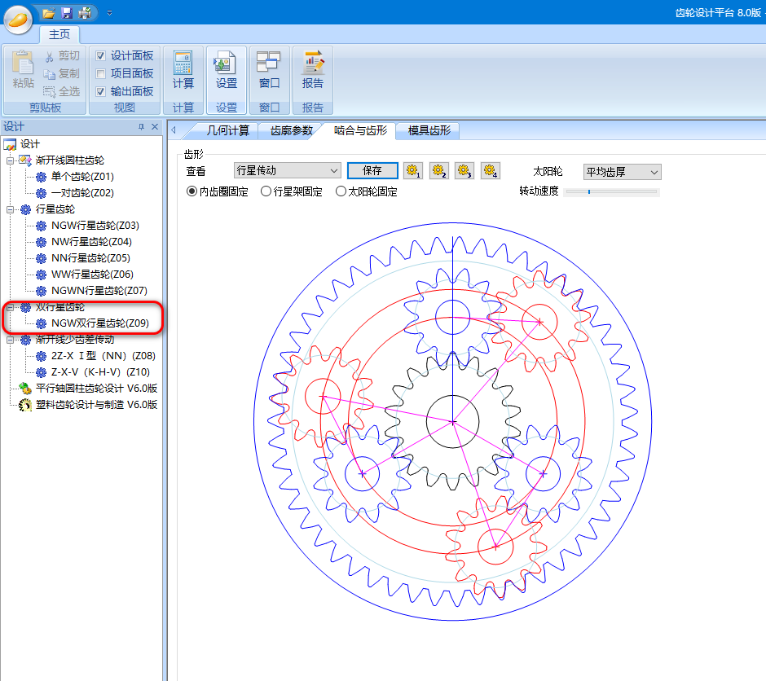Viewport: 766px width, 681px height.
Task: Select WW行星齿轮(Z06)
Action: point(92,275)
